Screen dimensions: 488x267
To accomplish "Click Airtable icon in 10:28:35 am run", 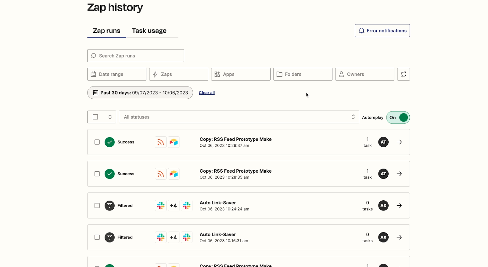I will [174, 174].
